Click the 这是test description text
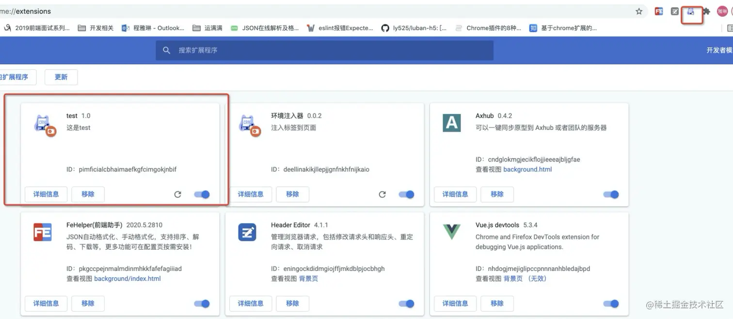Screen dimensions: 733x319 (79, 128)
